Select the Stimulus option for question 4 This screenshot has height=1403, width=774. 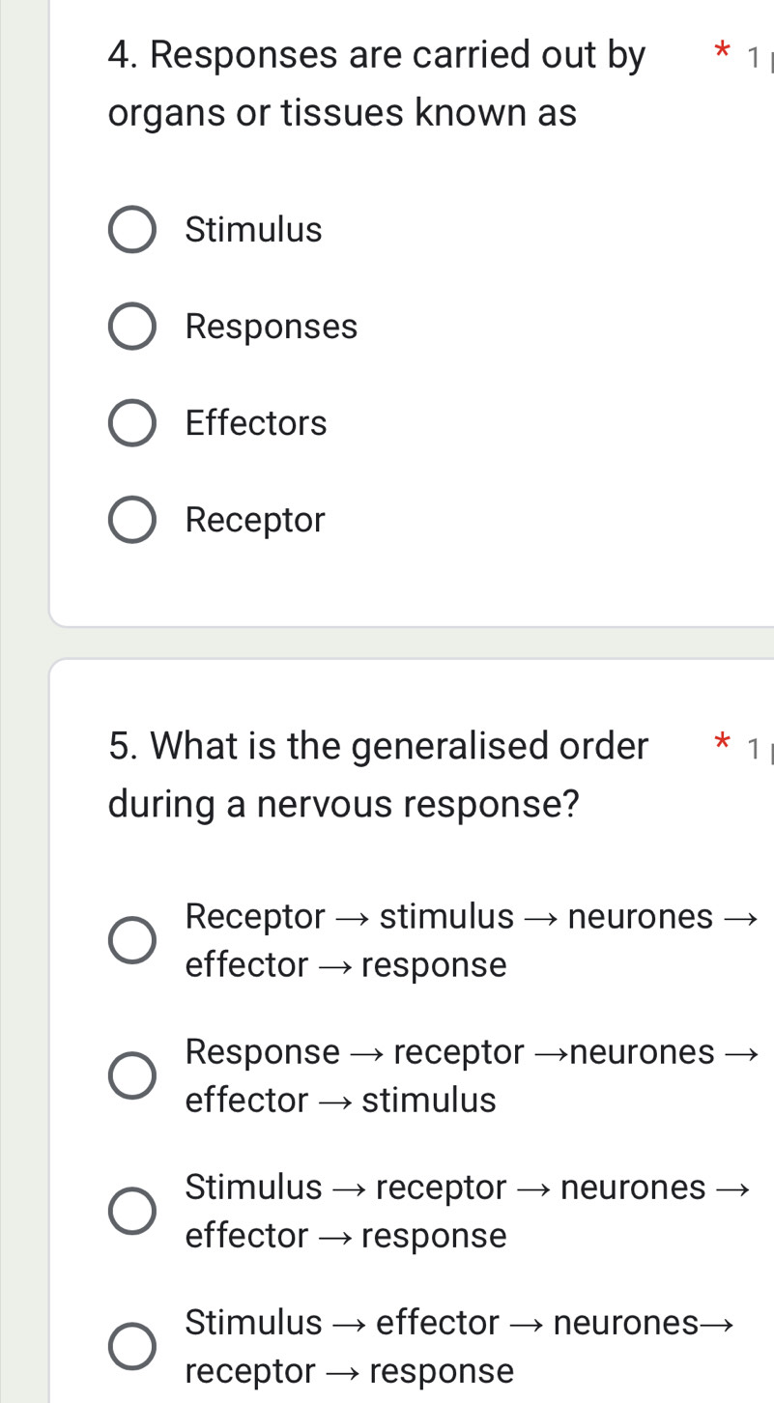tap(132, 229)
